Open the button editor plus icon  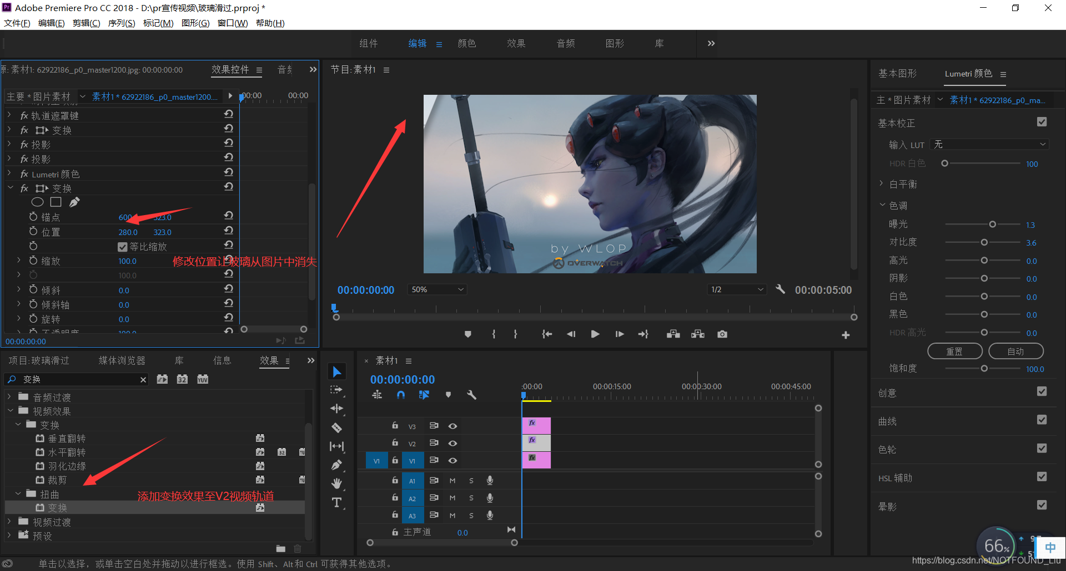(x=846, y=335)
